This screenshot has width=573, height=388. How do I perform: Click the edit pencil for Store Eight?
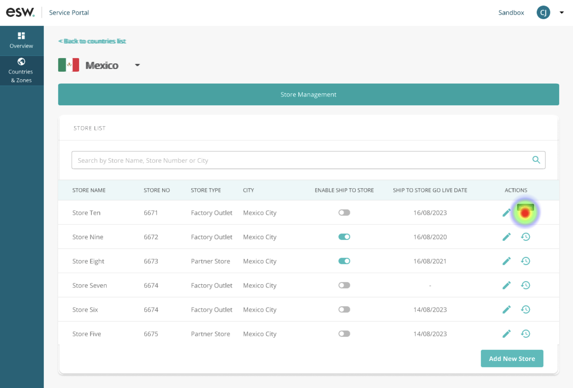[x=506, y=261]
